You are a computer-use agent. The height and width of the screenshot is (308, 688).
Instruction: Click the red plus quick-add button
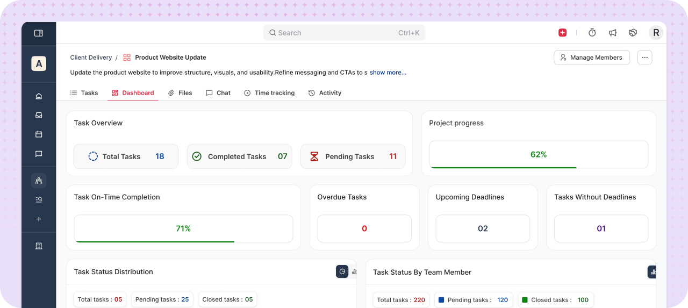click(x=562, y=33)
